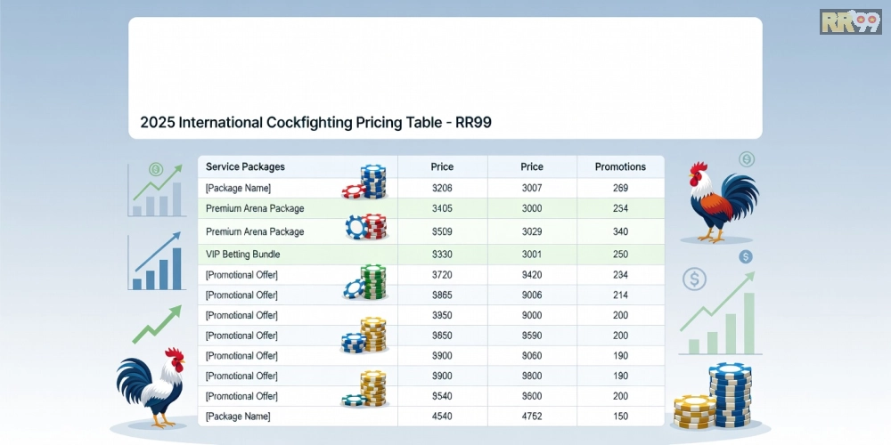Screen dimensions: 891x445
Task: Click the gold stack with teal chip
Action: tap(364, 388)
